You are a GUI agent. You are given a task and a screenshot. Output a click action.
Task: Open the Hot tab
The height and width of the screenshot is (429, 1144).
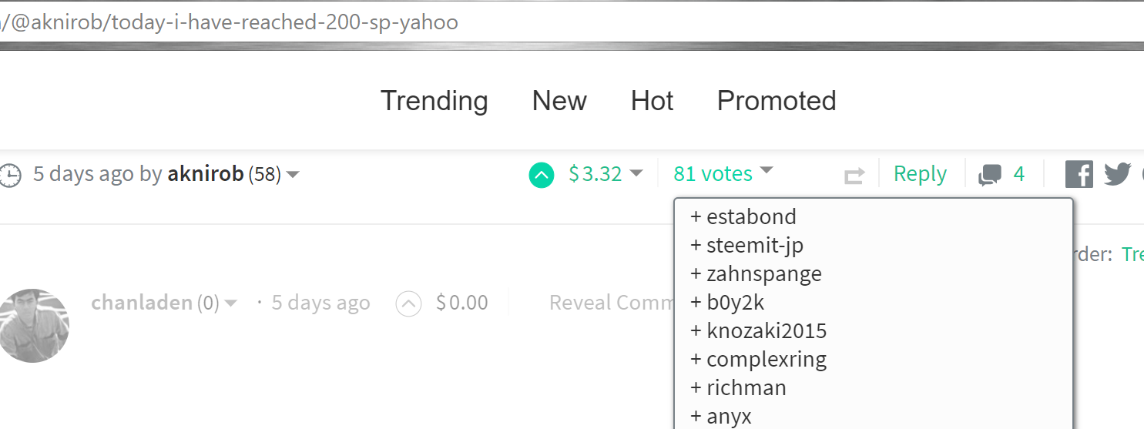(x=652, y=101)
